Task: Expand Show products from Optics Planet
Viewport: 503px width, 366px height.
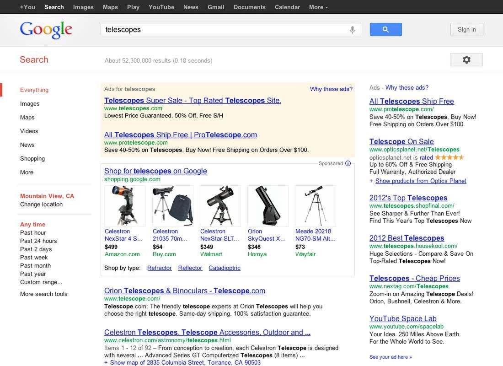Action: pos(421,181)
